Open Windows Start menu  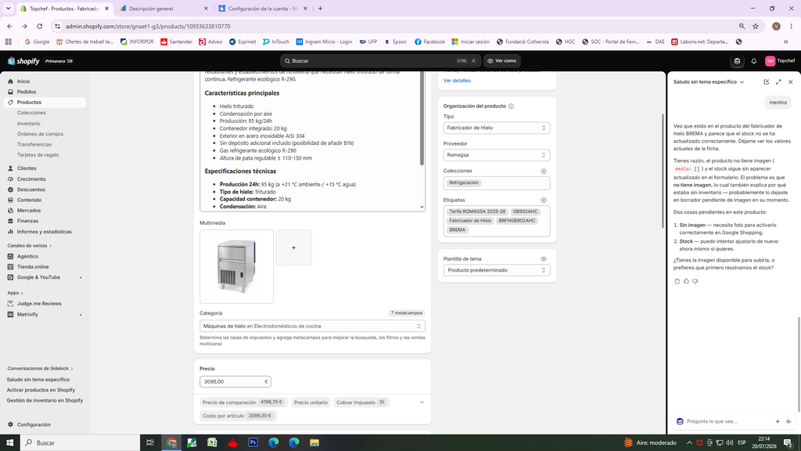[9, 443]
